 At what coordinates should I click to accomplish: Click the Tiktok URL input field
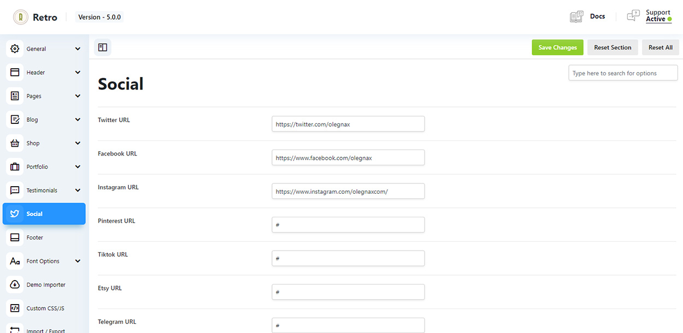(x=348, y=258)
